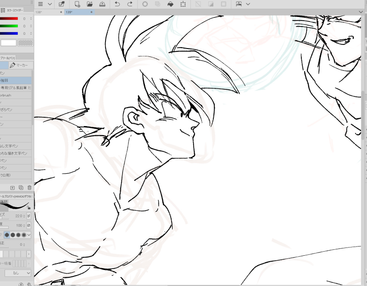Open Clip Studio launcher icon
The image size is (367, 286).
[x=62, y=4]
